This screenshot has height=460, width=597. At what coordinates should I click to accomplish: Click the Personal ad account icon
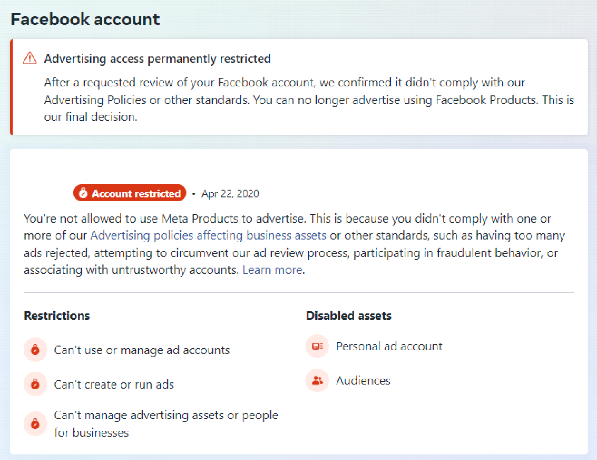pyautogui.click(x=317, y=346)
